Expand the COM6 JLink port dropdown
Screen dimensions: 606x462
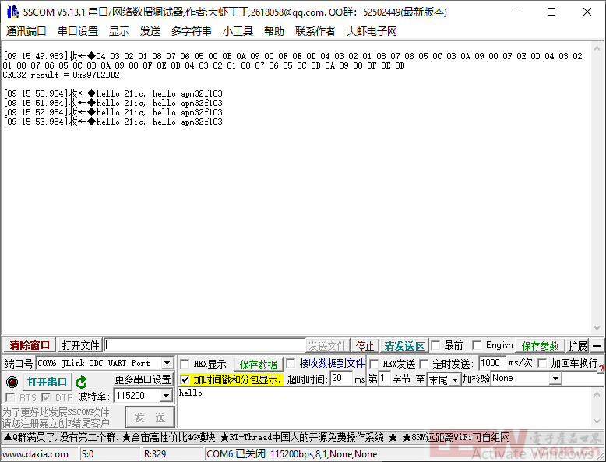tap(167, 363)
